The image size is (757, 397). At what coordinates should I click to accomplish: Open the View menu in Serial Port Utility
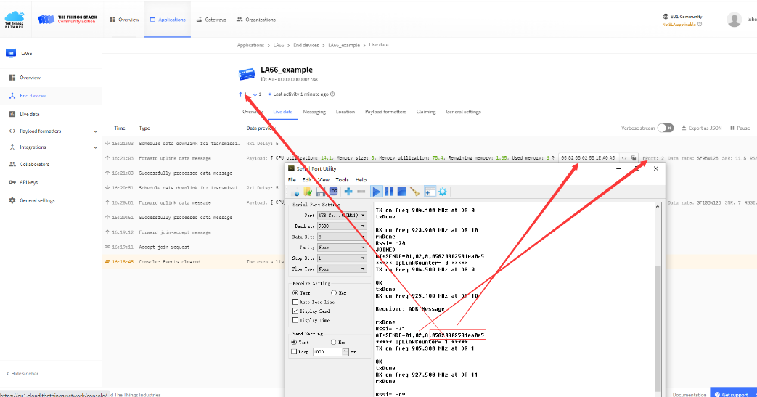[324, 180]
